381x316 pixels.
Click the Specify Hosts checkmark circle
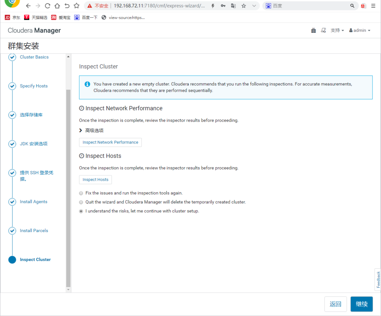click(x=12, y=86)
